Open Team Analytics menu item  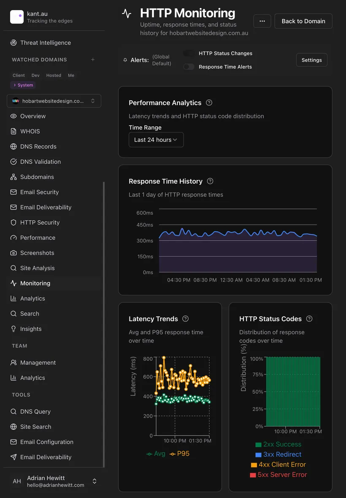(x=54, y=378)
